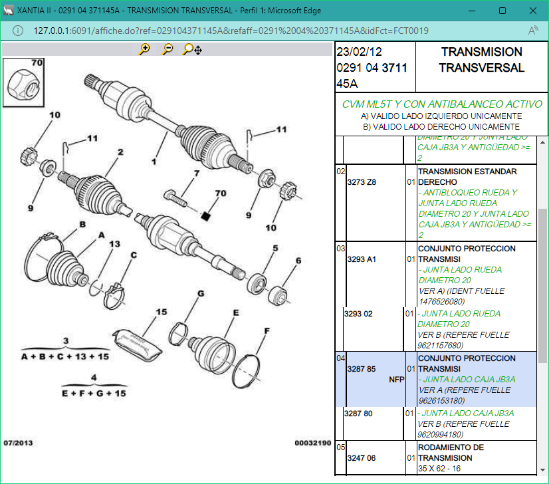Click the 07/2013 diagram date
Viewport: 549px width, 484px height.
point(18,443)
